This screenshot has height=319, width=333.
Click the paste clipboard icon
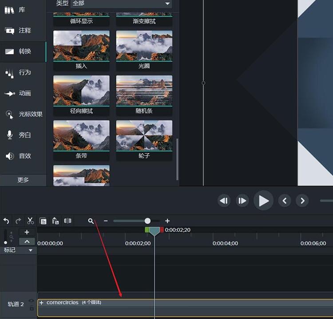tap(55, 221)
